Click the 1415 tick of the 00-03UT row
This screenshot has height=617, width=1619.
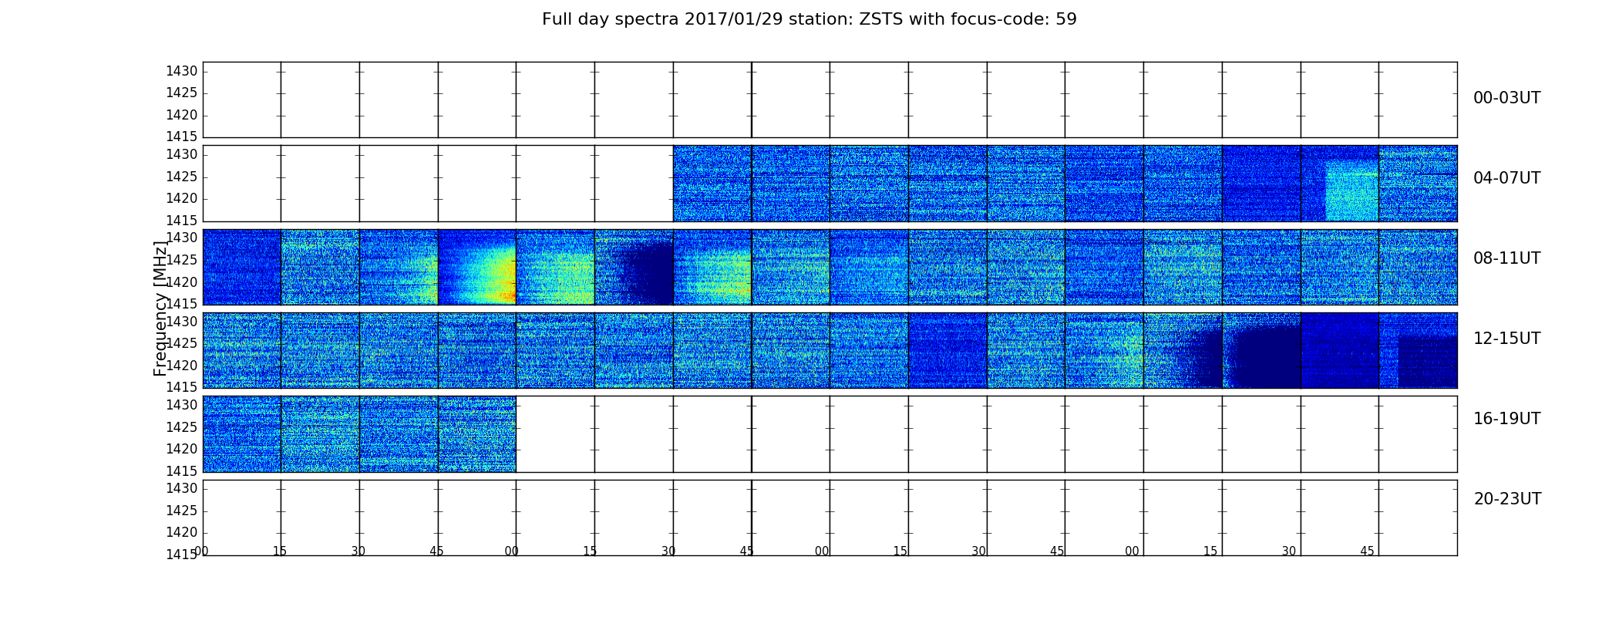click(x=182, y=137)
